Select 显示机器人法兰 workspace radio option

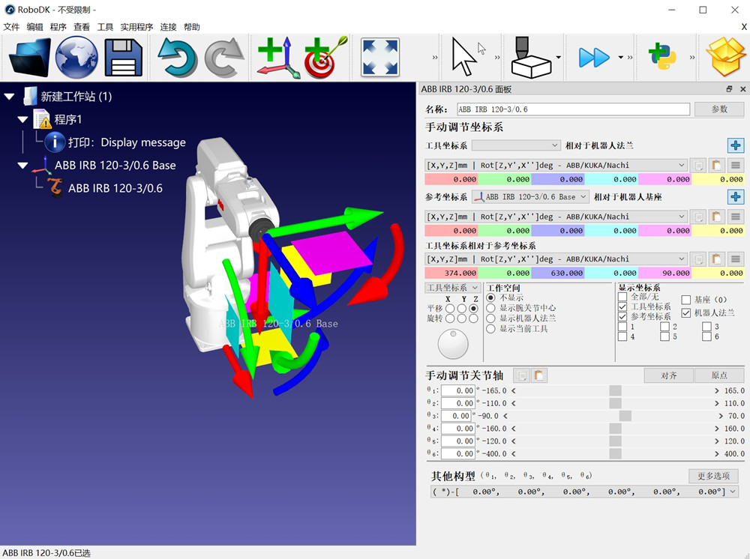tap(490, 318)
